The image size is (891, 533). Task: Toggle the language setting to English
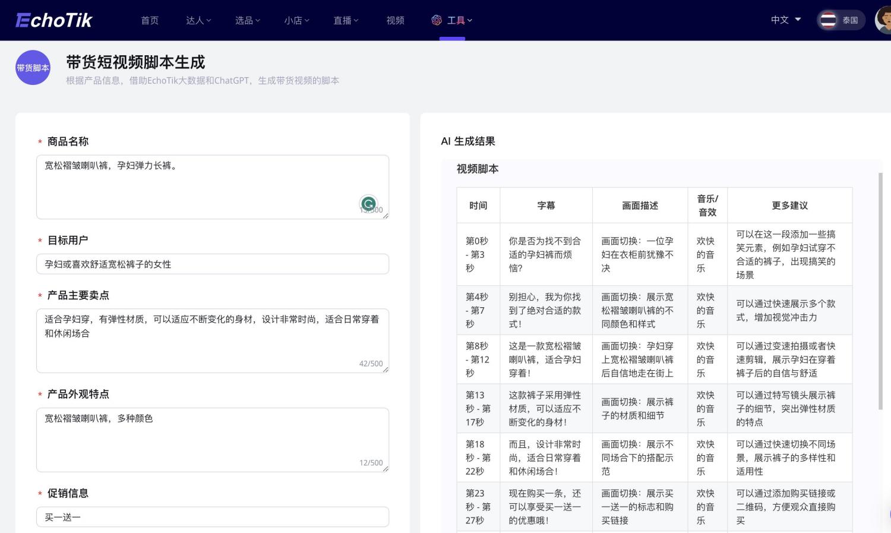point(784,20)
